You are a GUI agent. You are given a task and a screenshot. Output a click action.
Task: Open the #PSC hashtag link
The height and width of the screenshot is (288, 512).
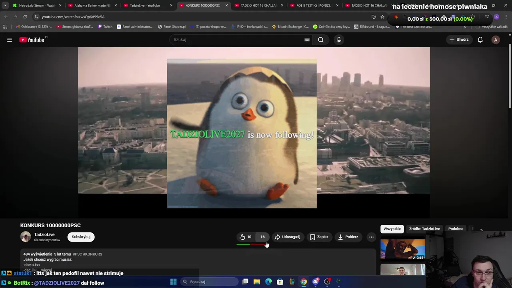77,254
